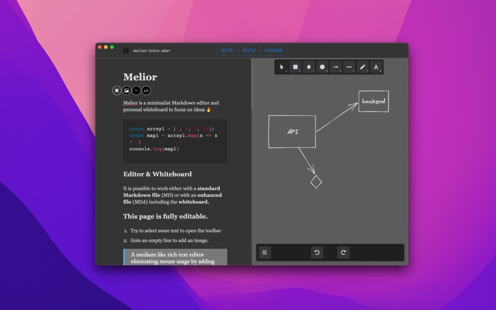Screen dimensions: 496x310
Task: Click the paragraph starting 'It is possible to work'
Action: [x=172, y=195]
